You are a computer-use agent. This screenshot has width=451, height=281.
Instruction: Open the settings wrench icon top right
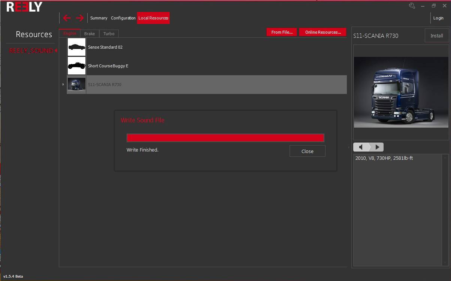pyautogui.click(x=412, y=6)
